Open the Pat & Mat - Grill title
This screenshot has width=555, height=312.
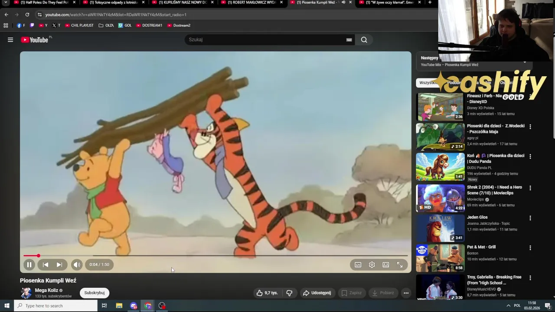pos(481,247)
